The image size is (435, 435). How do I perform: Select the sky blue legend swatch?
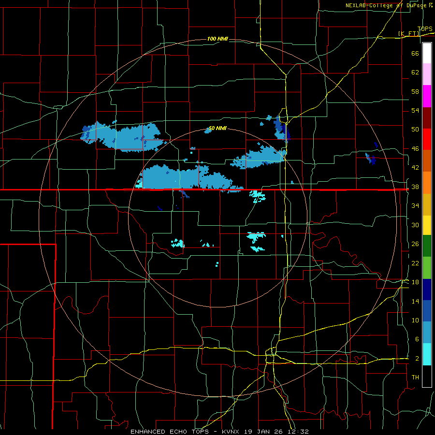[427, 333]
